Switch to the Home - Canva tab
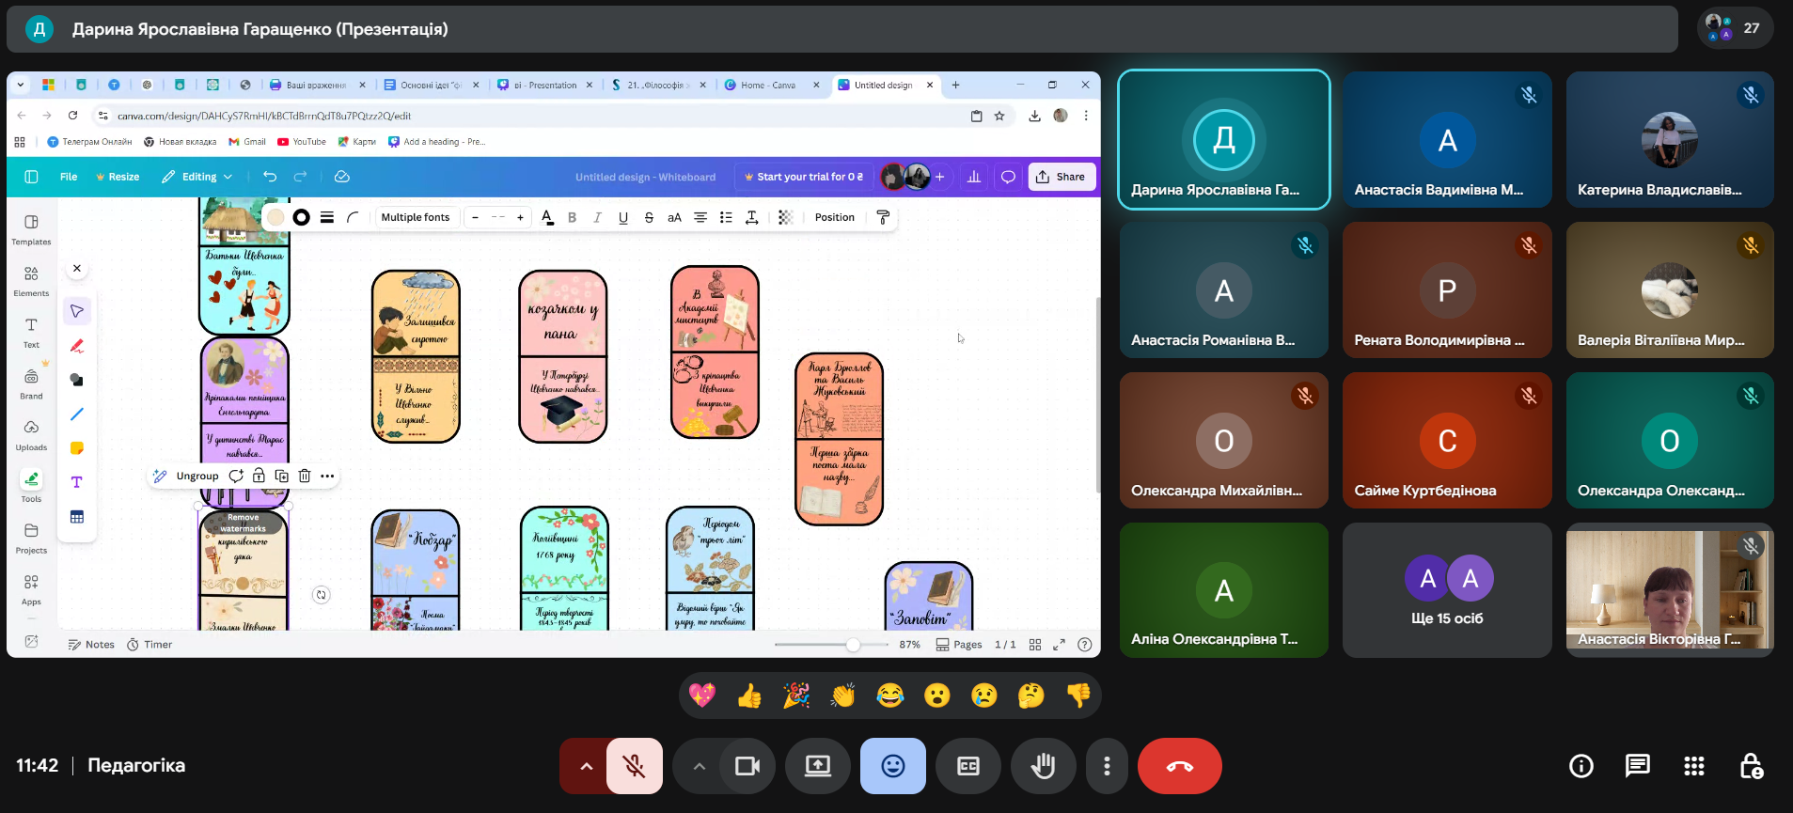The image size is (1793, 813). [x=772, y=85]
